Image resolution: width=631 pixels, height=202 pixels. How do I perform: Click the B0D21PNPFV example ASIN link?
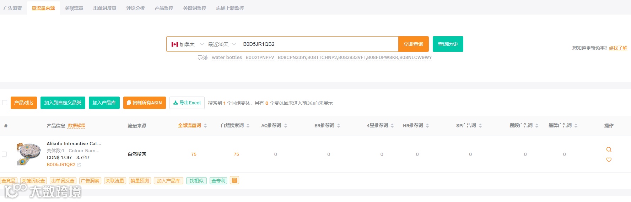click(260, 58)
